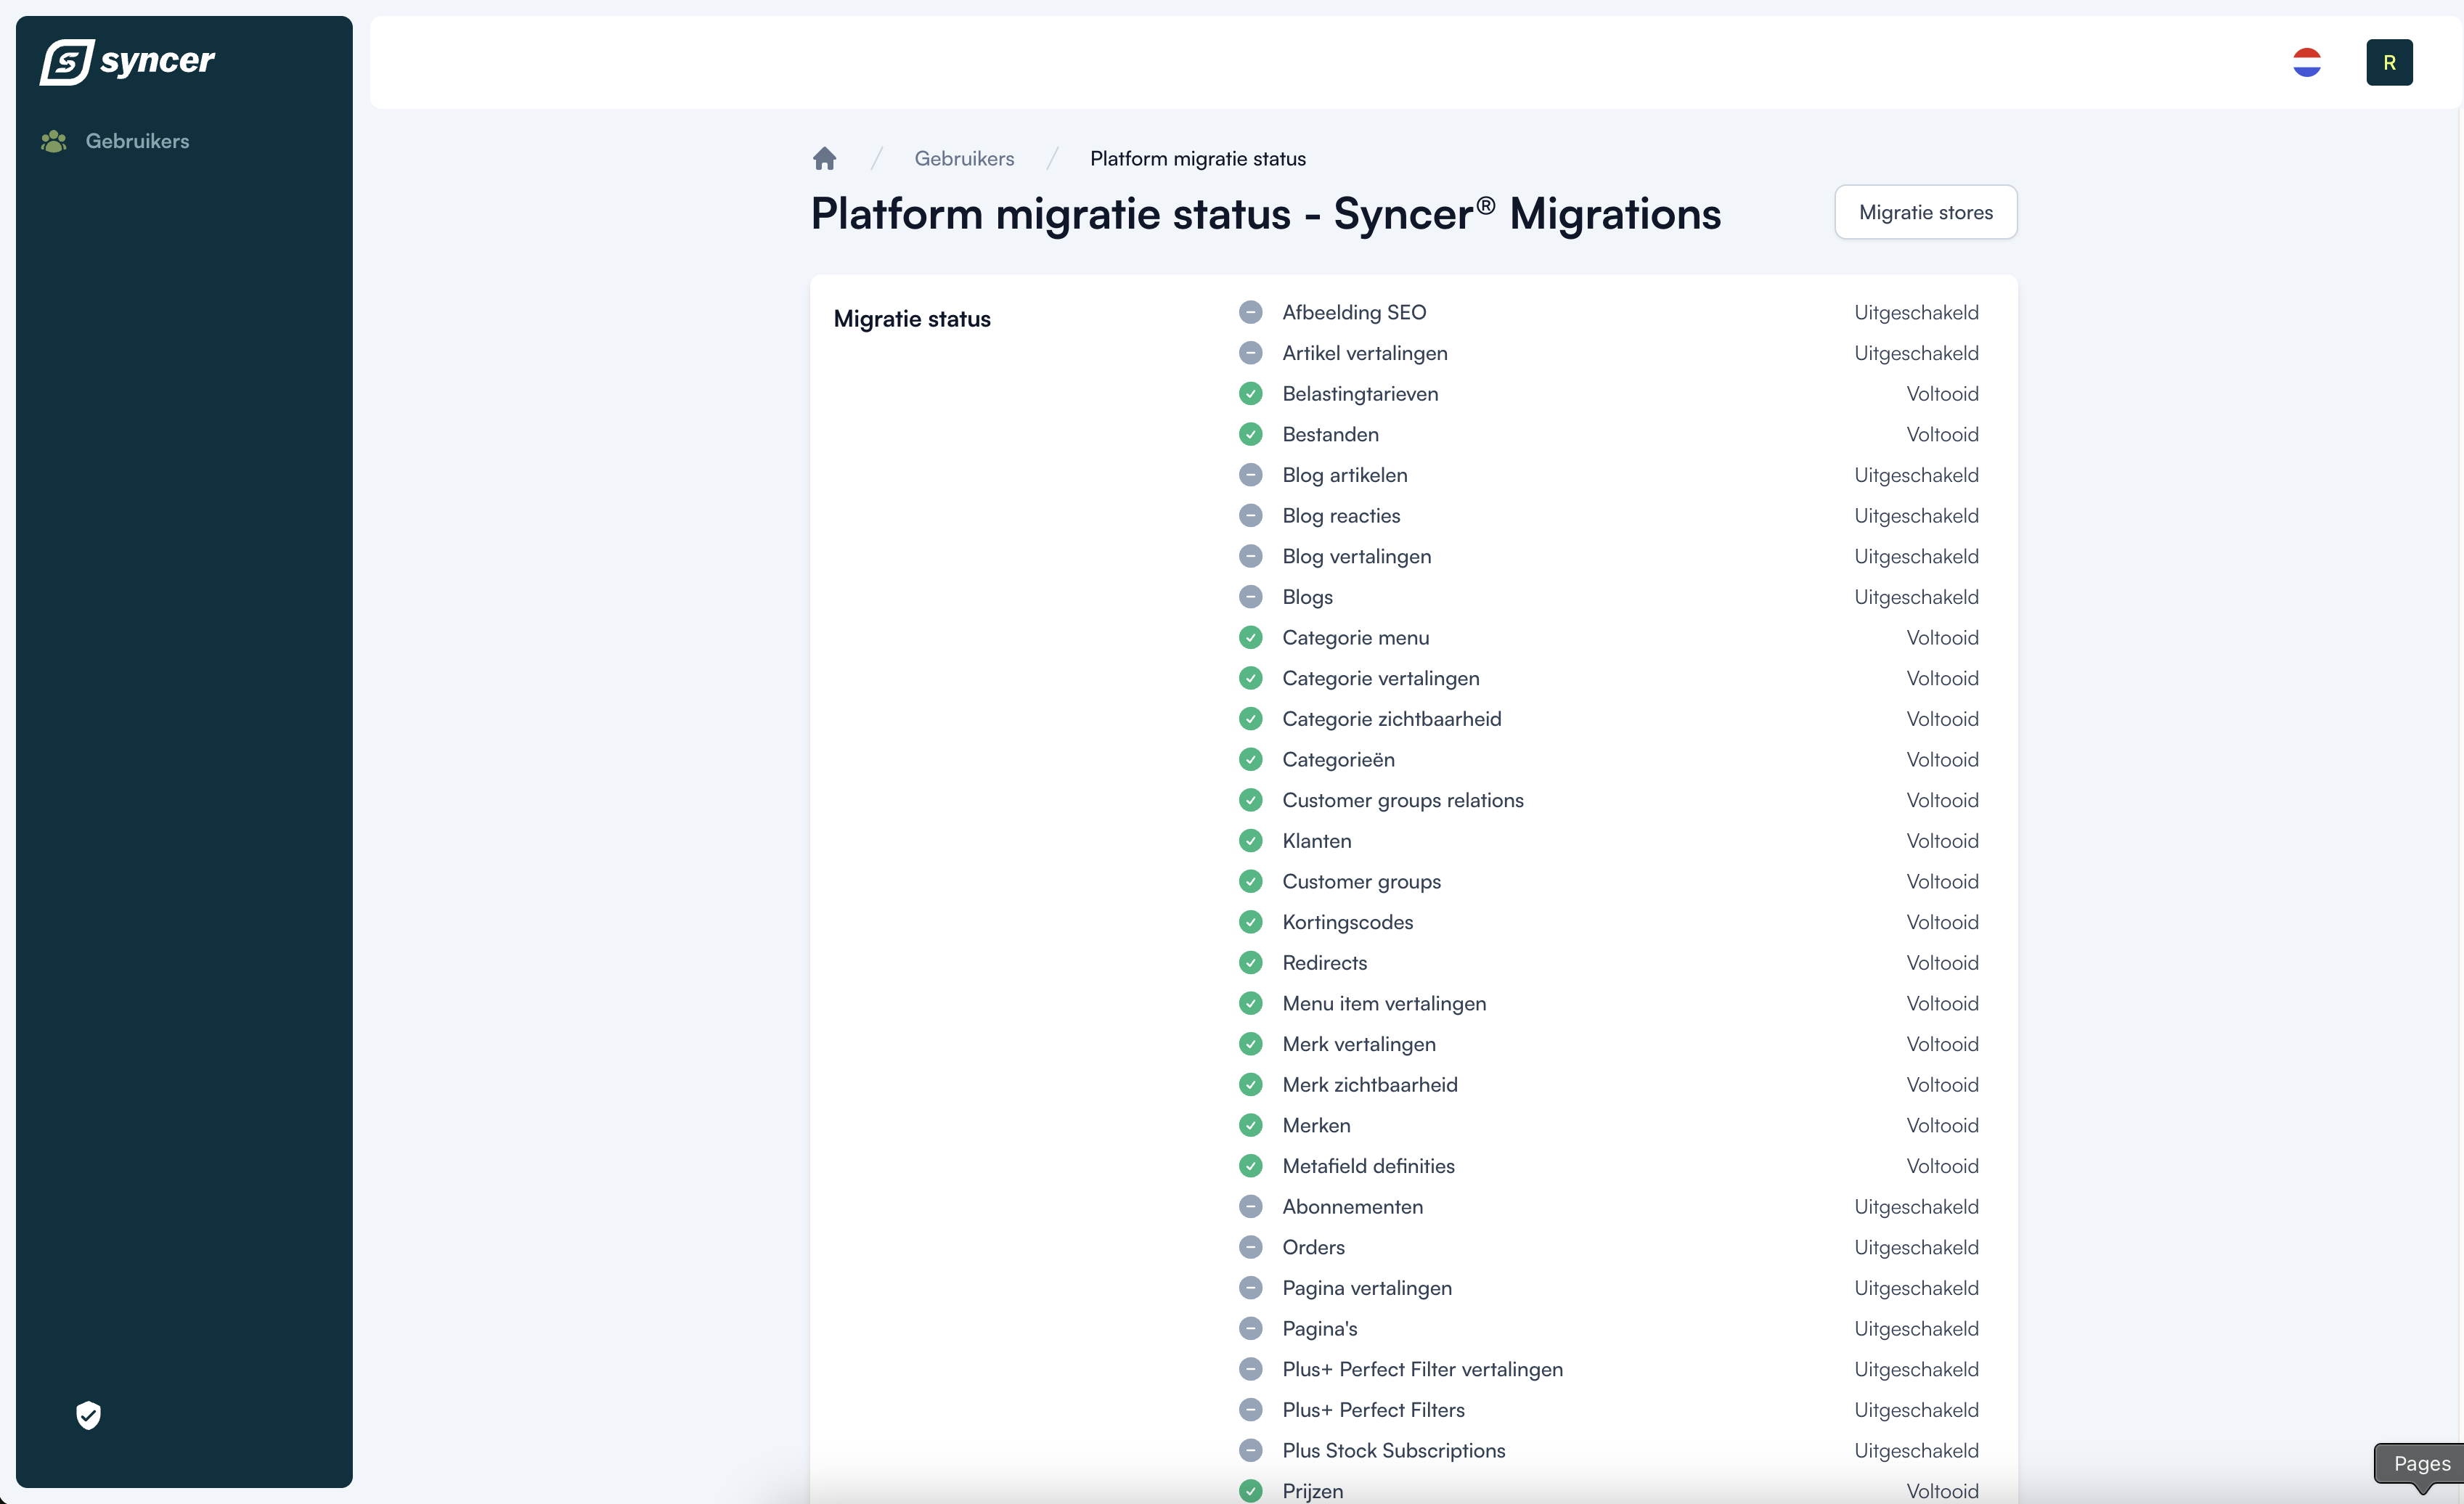Click disabled icon beside Orders

pos(1250,1247)
